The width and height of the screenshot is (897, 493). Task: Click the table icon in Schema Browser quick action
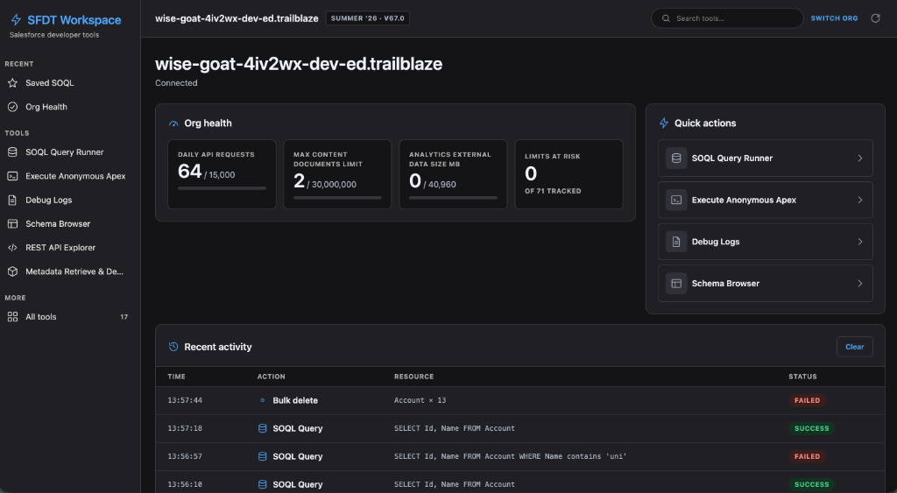click(676, 284)
